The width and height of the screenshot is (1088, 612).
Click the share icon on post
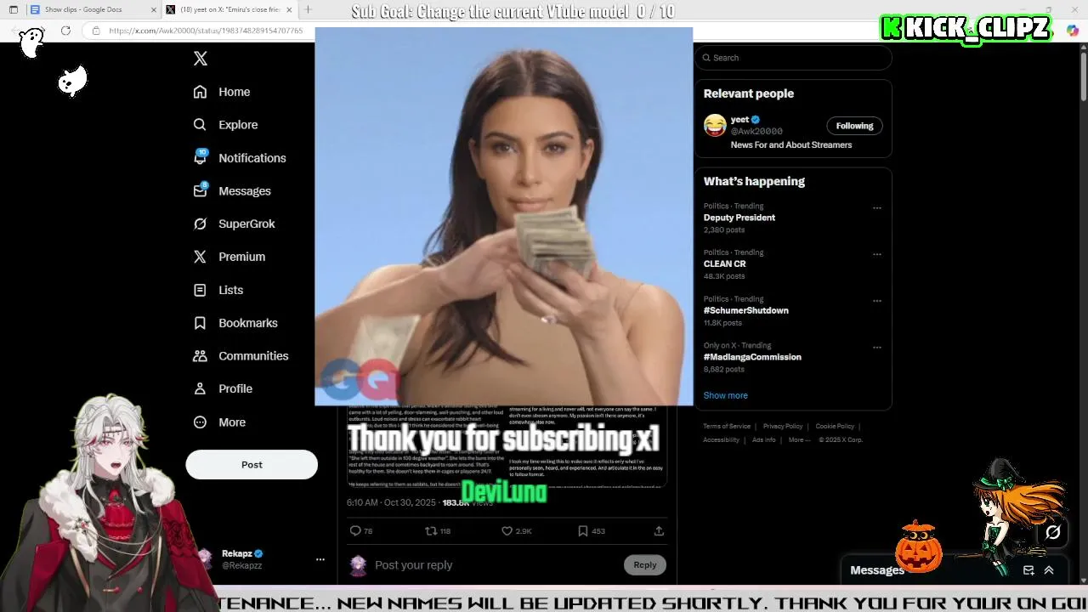[659, 530]
